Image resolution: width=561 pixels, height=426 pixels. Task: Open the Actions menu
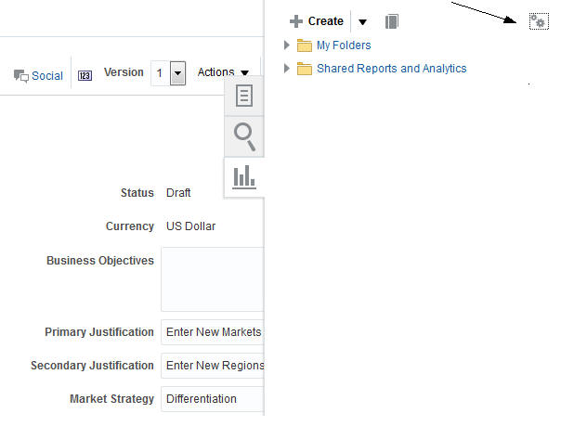223,72
